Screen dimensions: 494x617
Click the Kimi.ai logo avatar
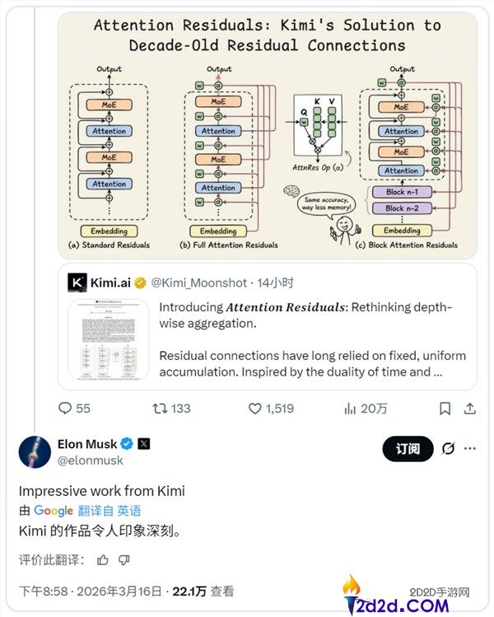[x=77, y=282]
